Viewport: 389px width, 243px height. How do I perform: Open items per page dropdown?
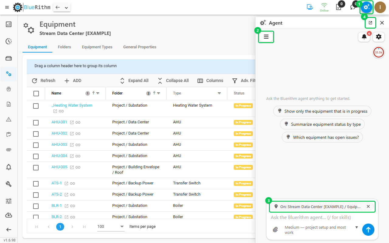coord(111,227)
